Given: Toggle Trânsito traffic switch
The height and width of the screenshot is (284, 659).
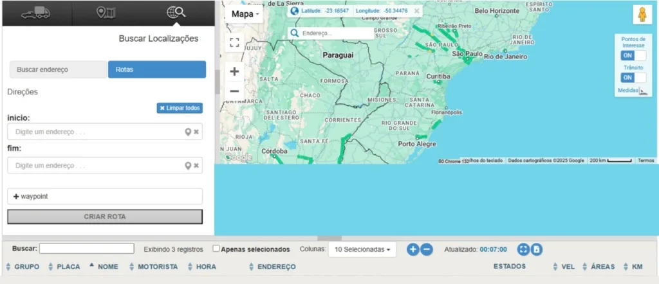Looking at the screenshot, I should pos(633,78).
